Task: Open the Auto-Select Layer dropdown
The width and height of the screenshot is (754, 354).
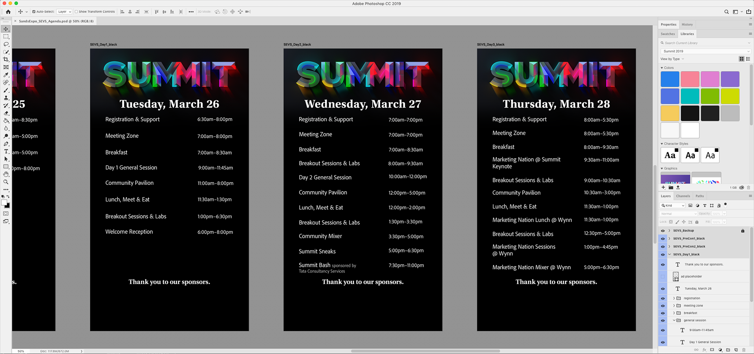Action: click(64, 12)
